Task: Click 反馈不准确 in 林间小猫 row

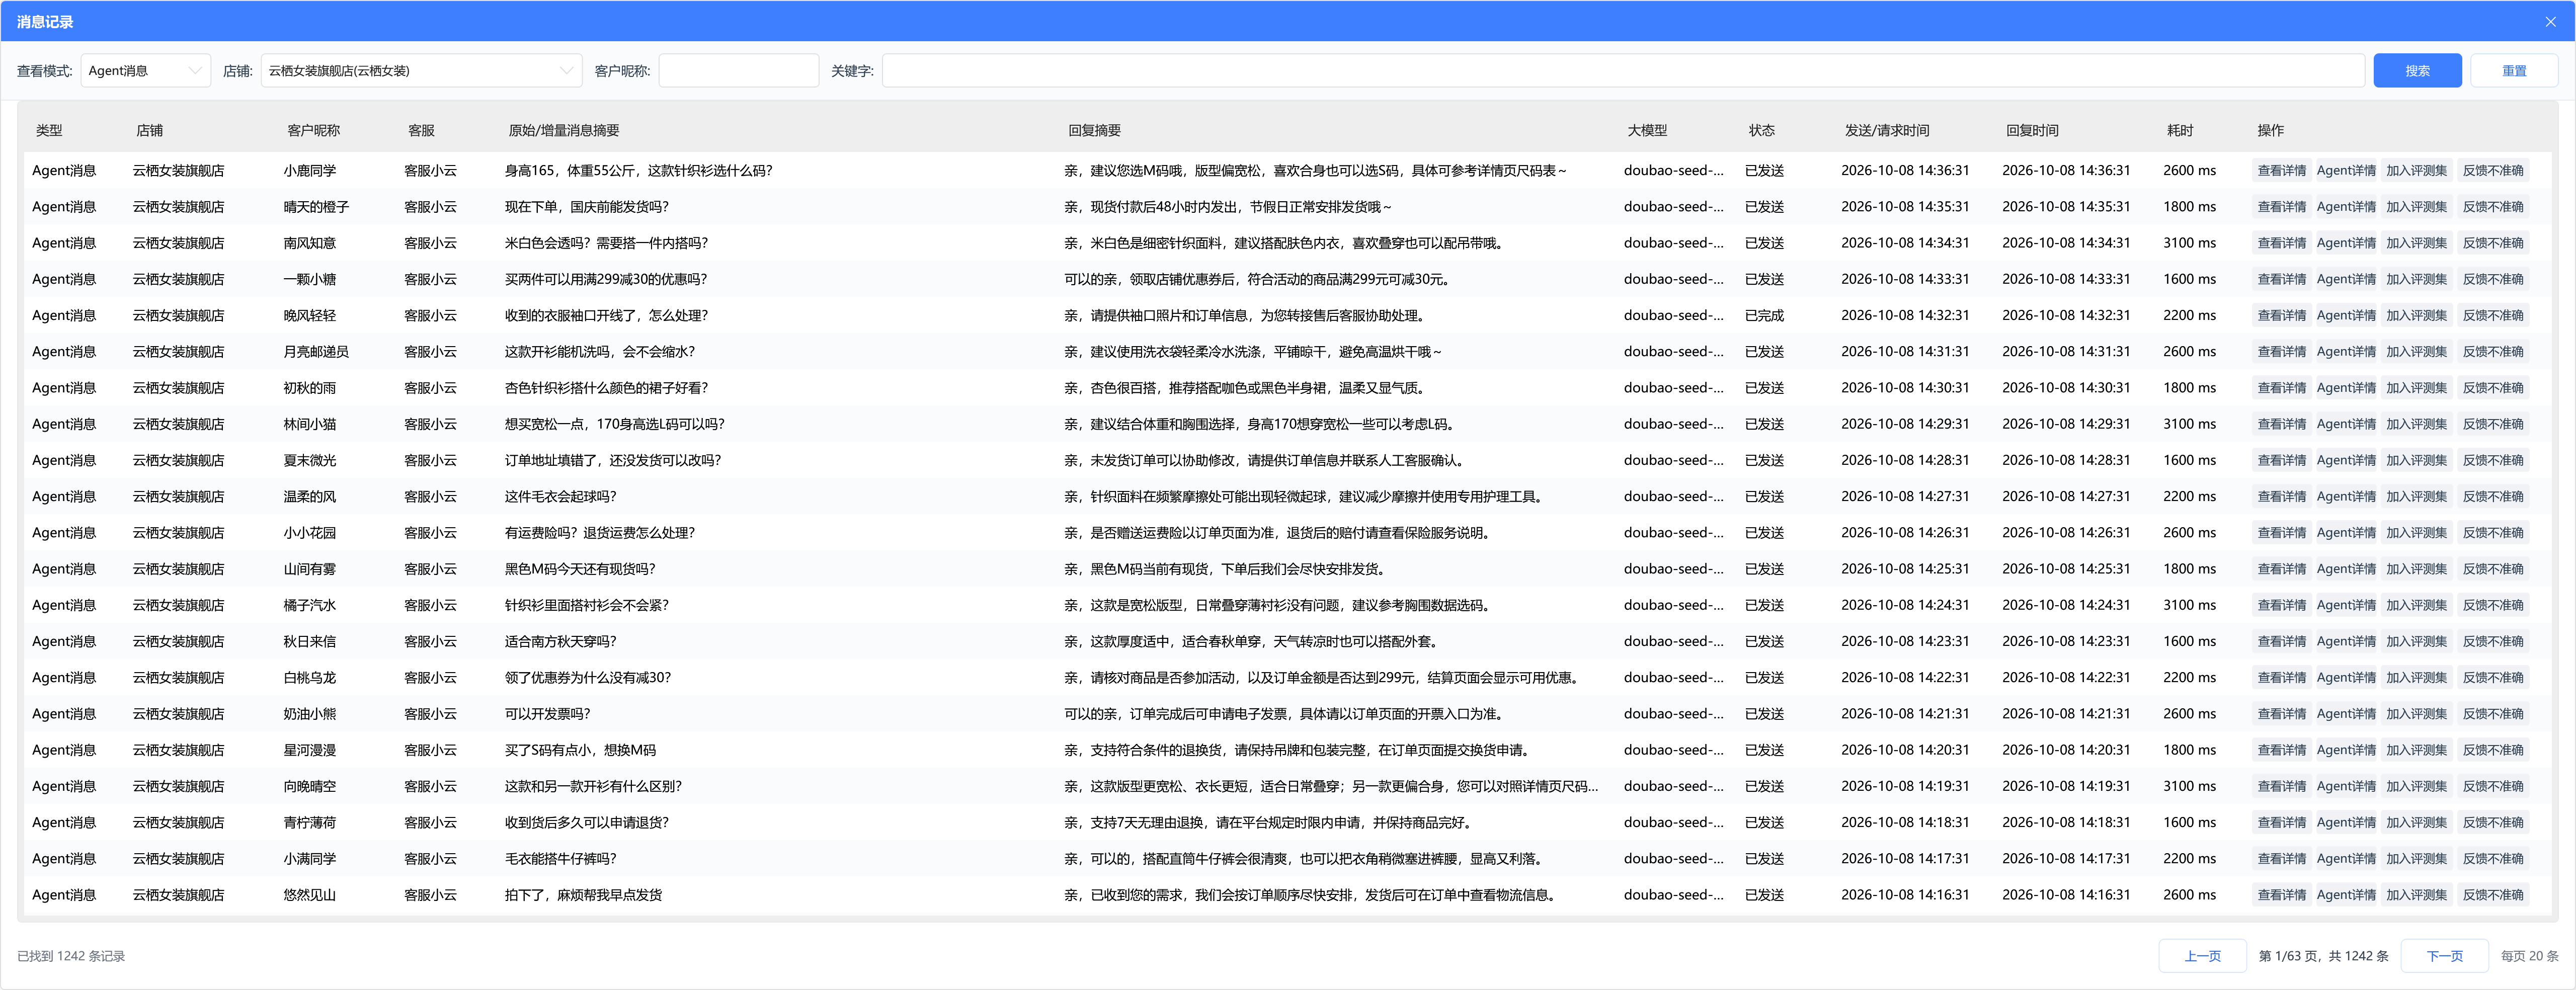Action: pos(2492,424)
